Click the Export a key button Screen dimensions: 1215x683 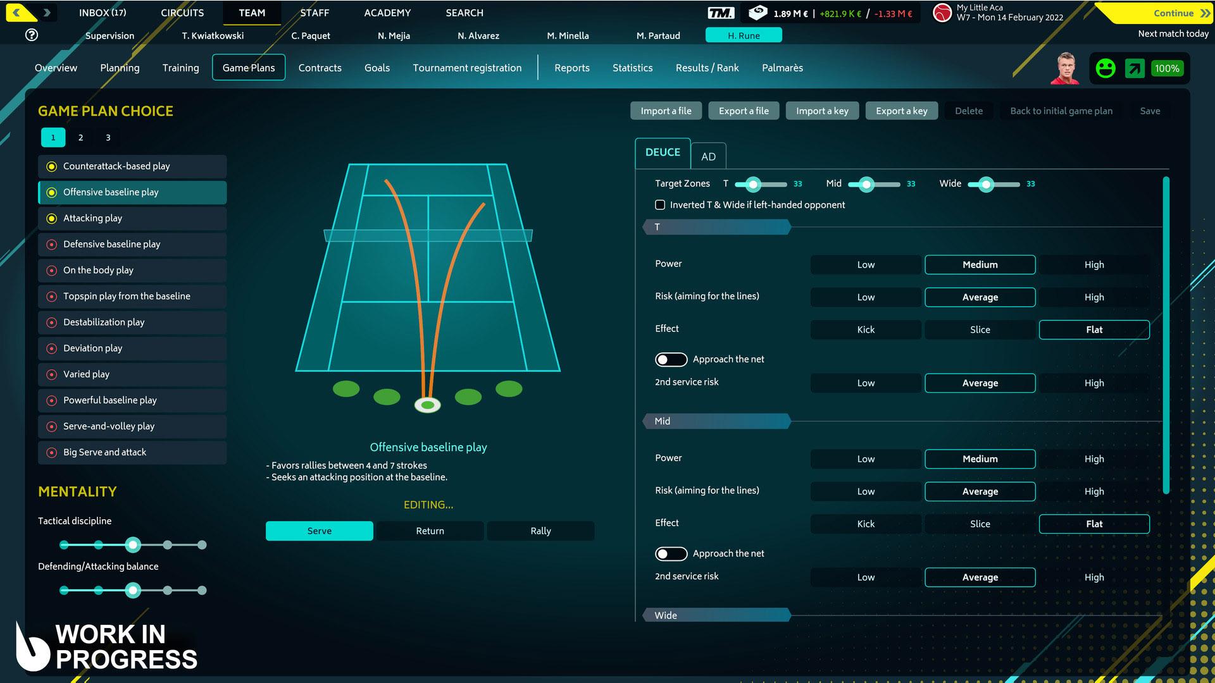(x=901, y=111)
